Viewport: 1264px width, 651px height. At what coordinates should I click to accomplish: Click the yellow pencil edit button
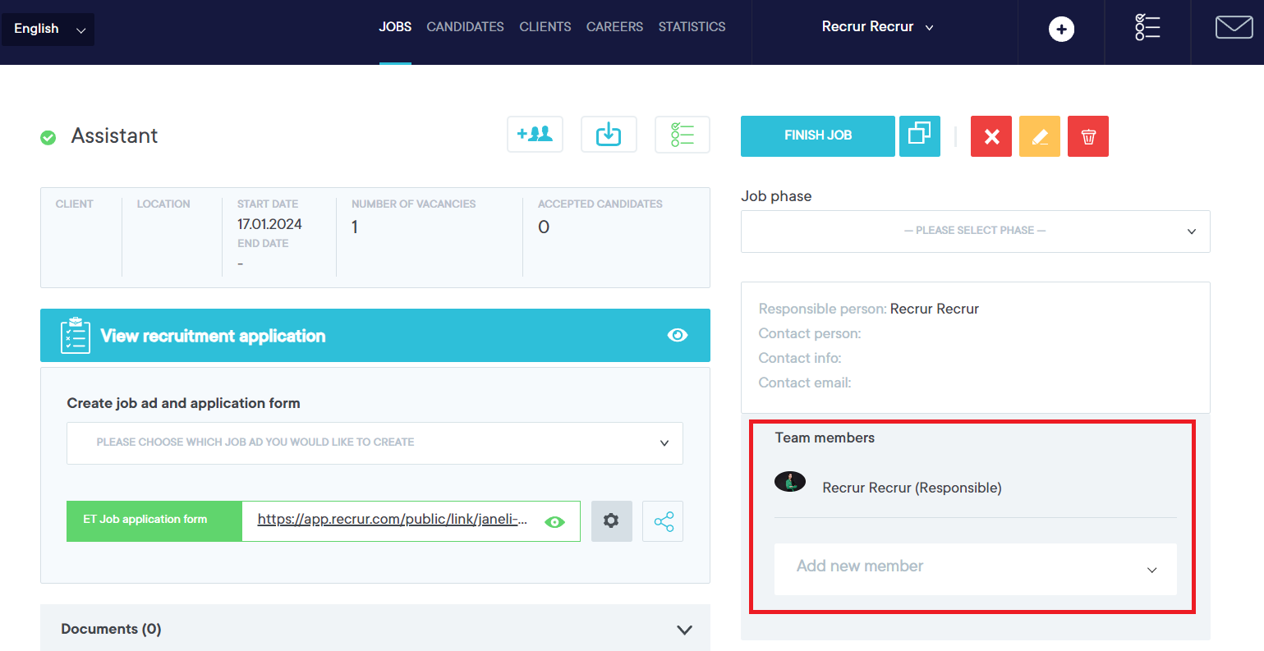coord(1039,136)
